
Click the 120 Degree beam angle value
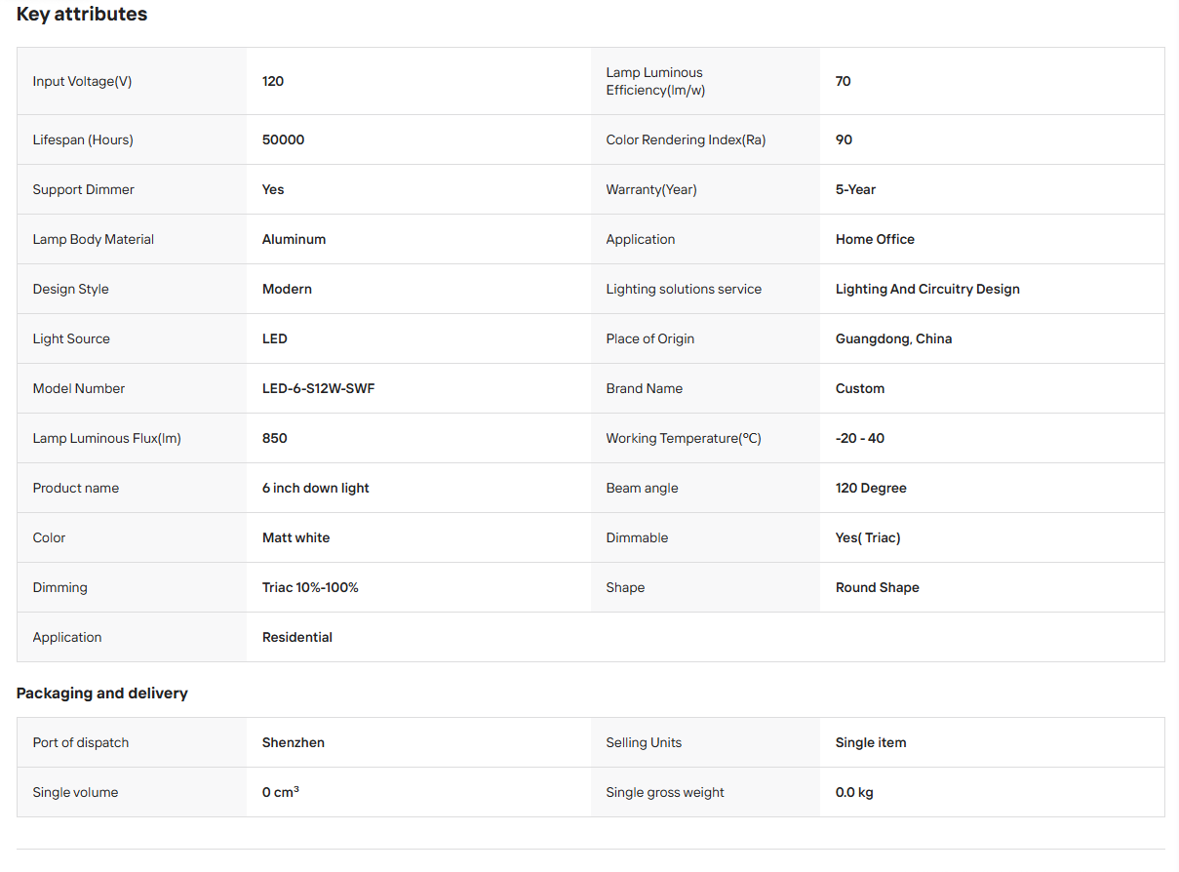[x=871, y=488]
